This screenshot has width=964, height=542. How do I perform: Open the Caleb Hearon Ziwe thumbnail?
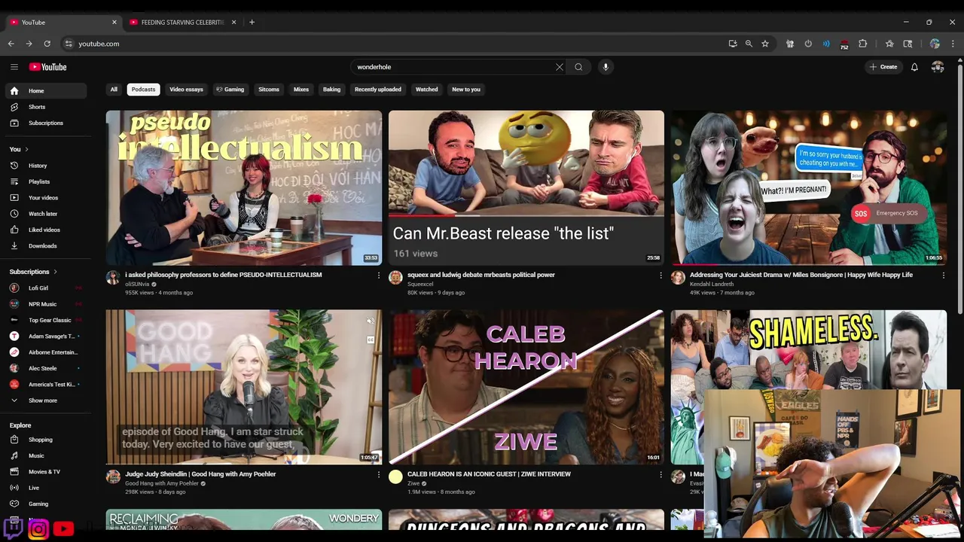pyautogui.click(x=526, y=387)
